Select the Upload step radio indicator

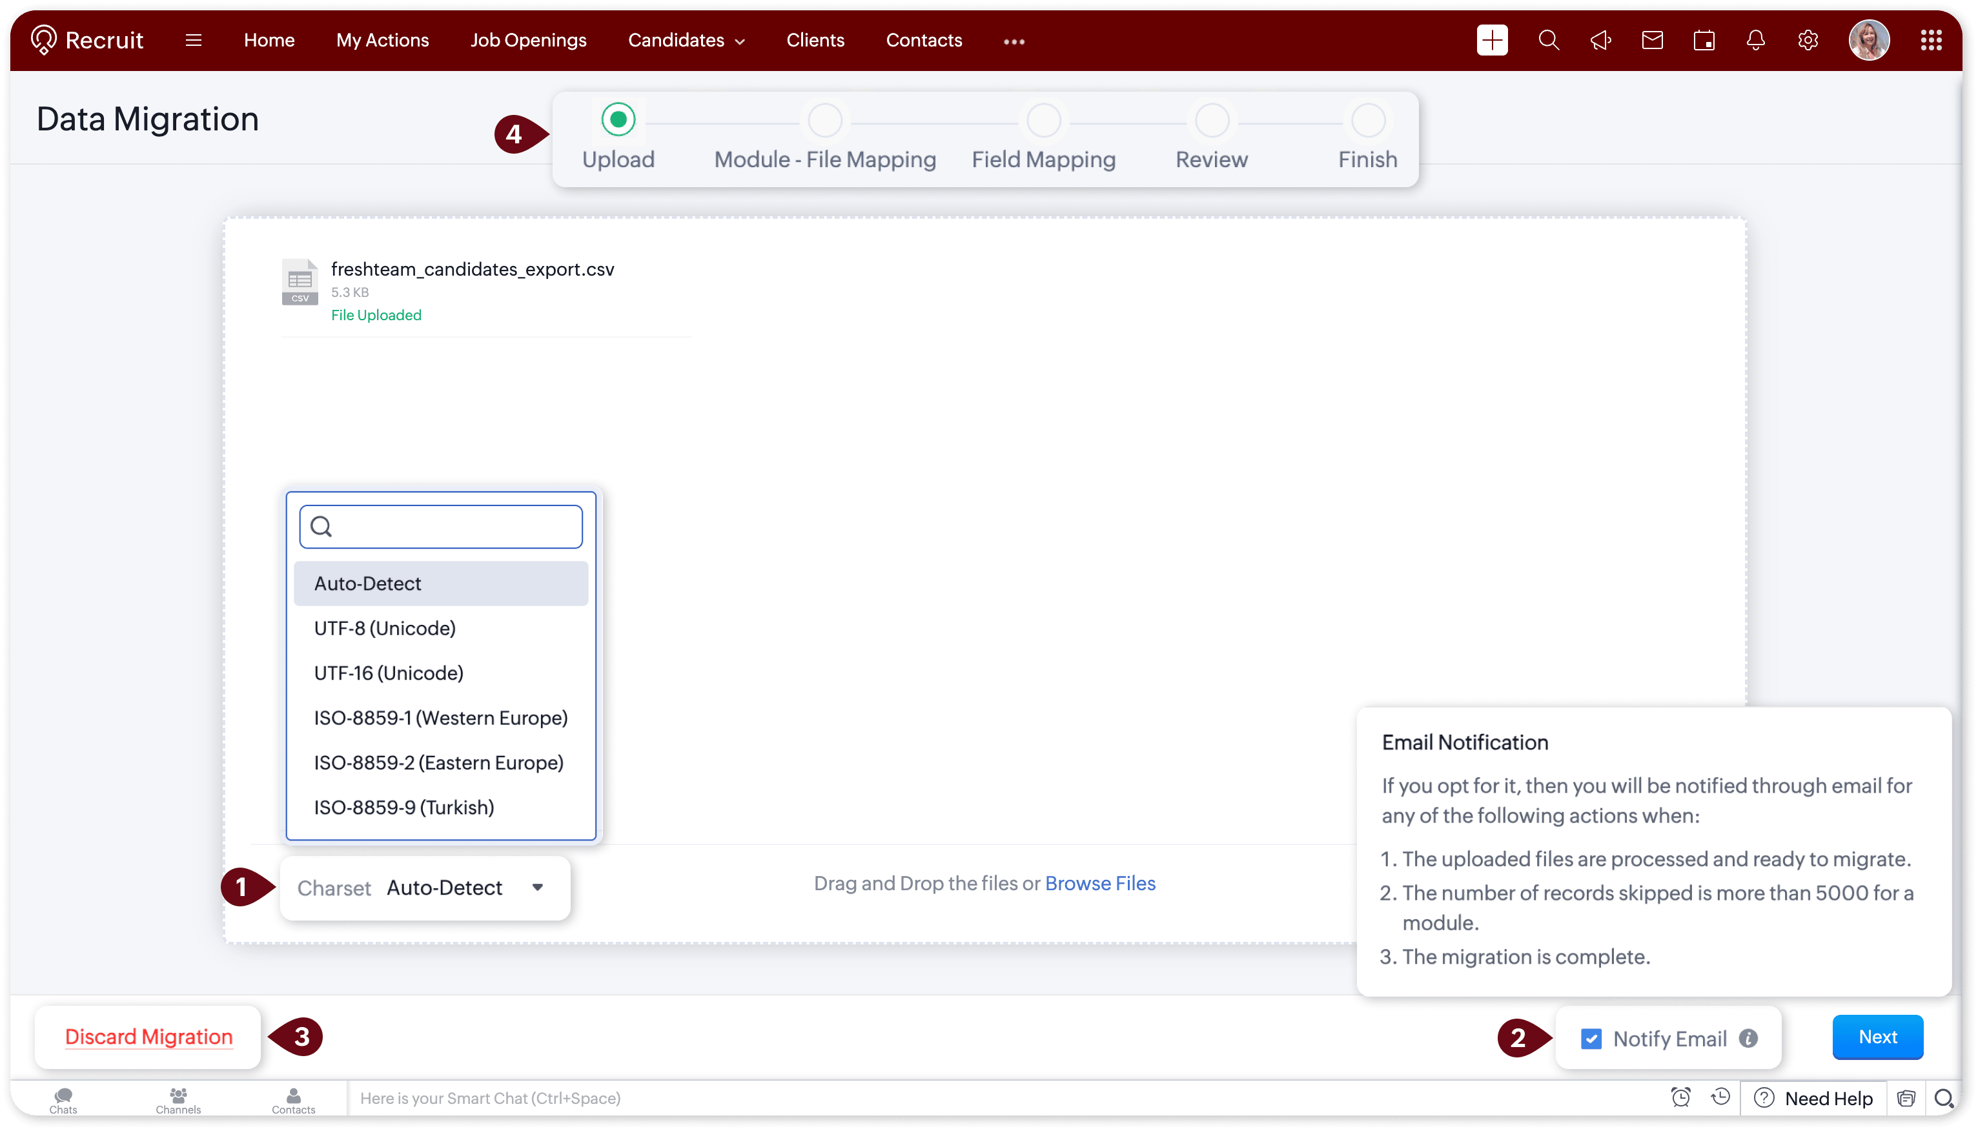tap(618, 119)
